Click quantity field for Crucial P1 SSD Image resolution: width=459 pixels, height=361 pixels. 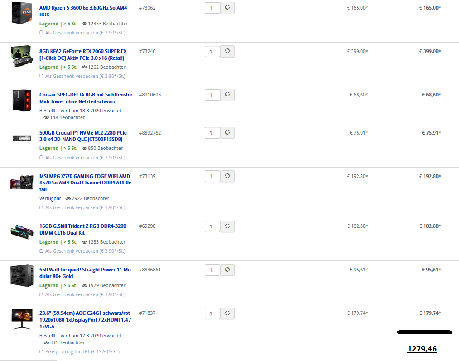pos(212,133)
